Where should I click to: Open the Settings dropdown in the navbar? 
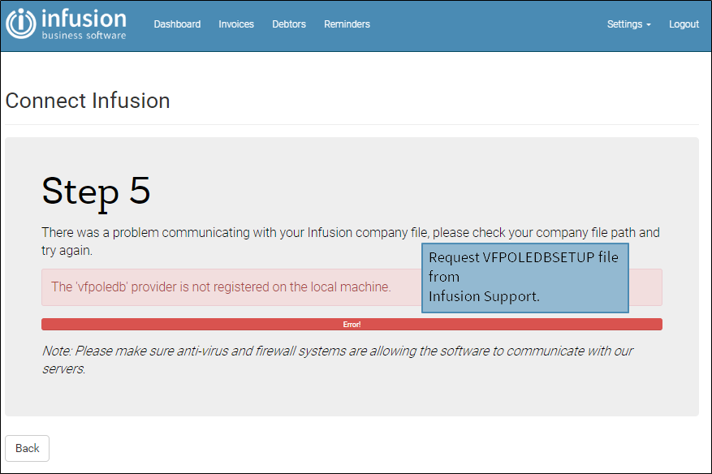pos(628,24)
